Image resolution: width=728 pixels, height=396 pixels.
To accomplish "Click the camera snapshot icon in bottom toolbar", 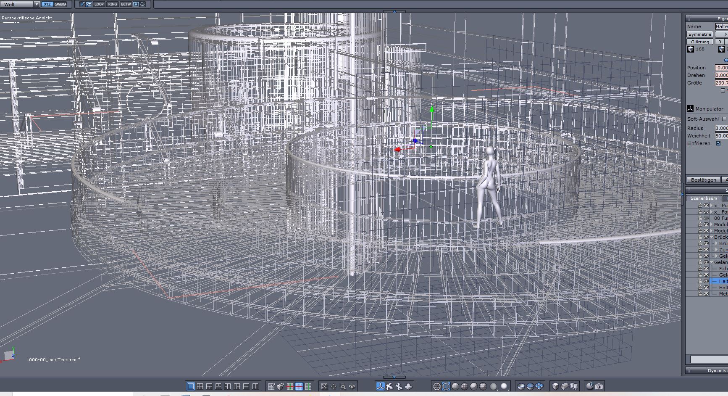I will pos(599,386).
